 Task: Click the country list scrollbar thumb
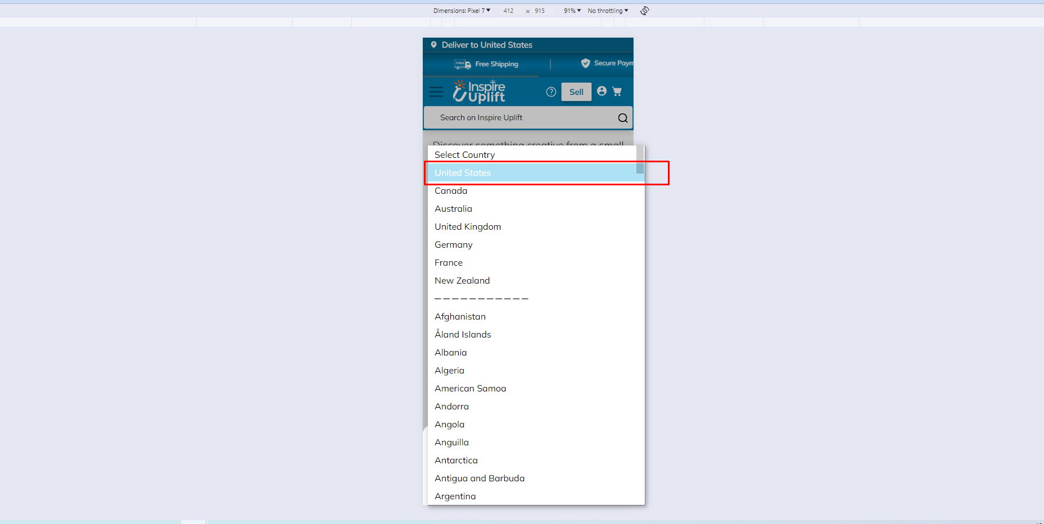pyautogui.click(x=640, y=160)
